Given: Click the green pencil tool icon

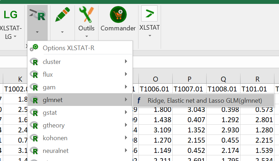Looking at the screenshot, I should pos(62,15).
